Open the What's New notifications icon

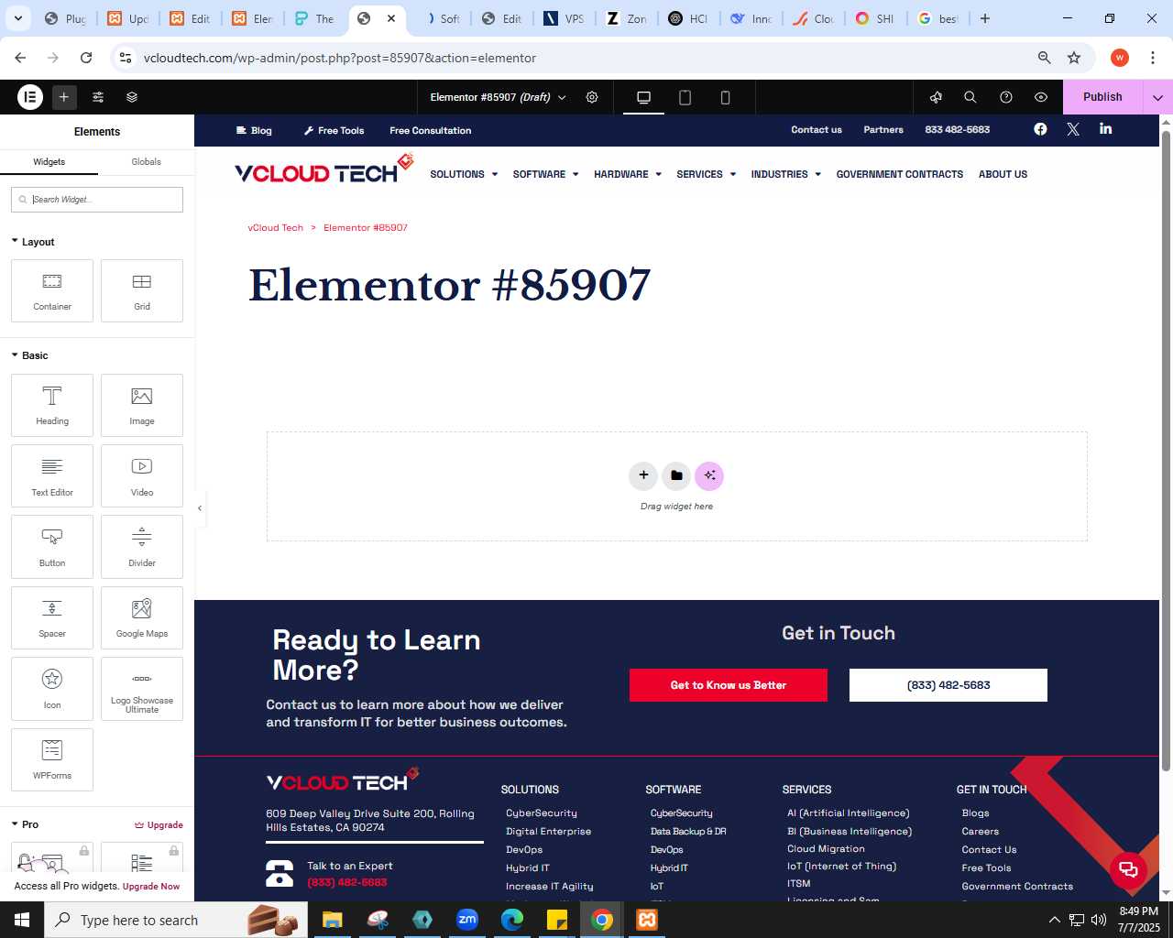[x=936, y=97]
